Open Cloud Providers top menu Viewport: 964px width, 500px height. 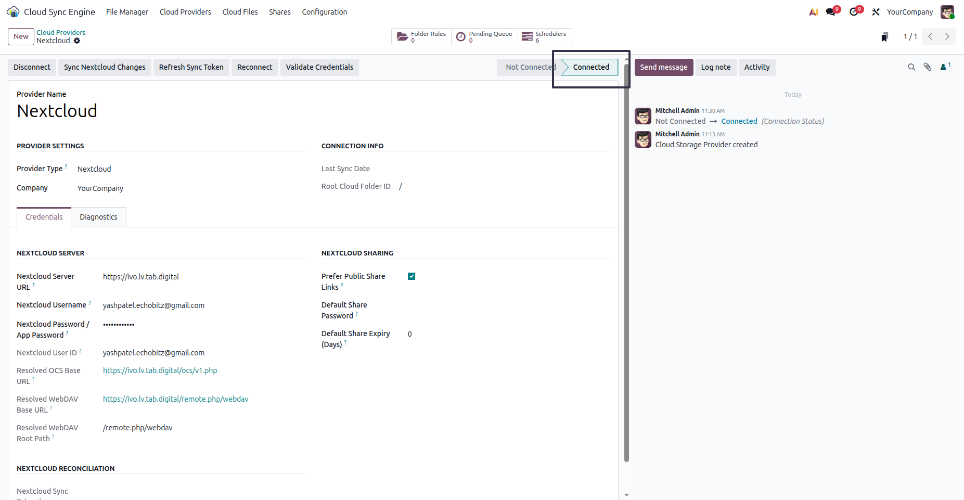point(185,12)
